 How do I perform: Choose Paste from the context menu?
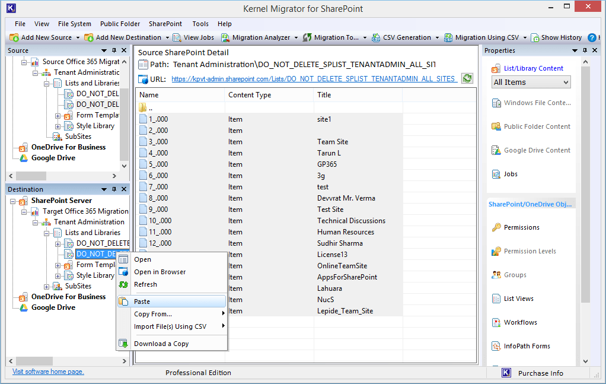171,302
